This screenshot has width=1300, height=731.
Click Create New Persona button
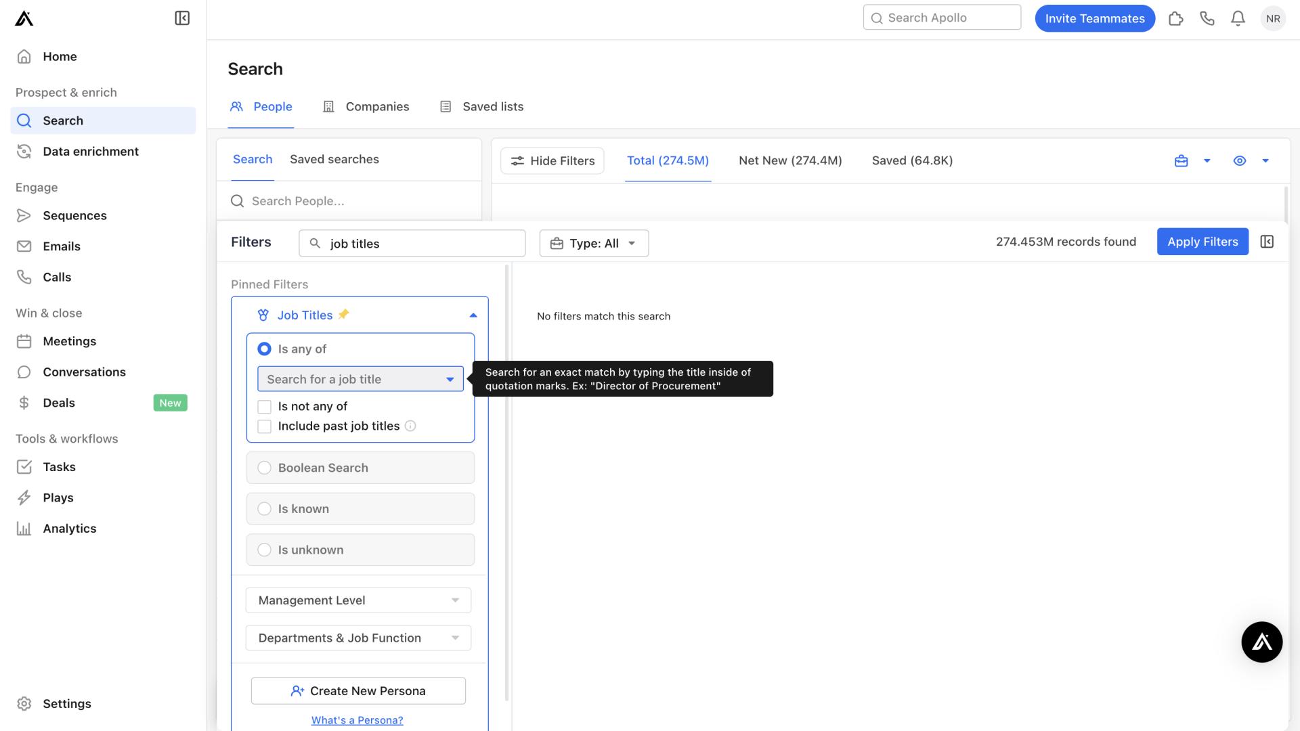pyautogui.click(x=358, y=691)
